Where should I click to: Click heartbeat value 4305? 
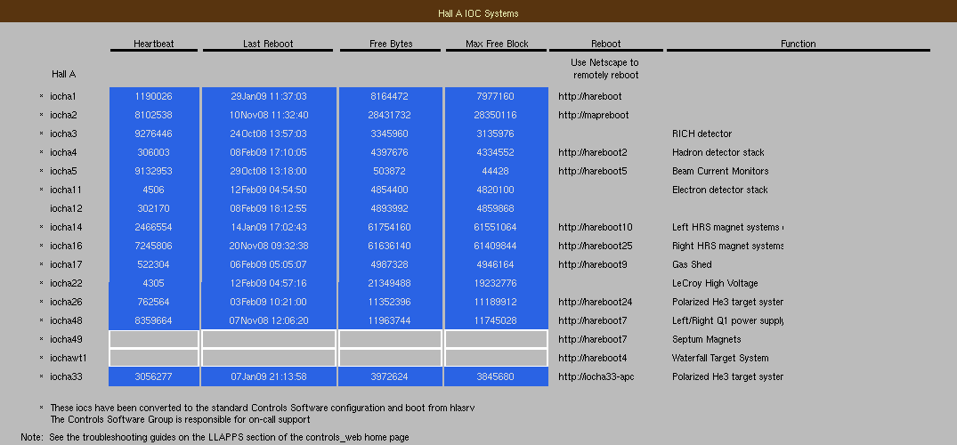pos(154,283)
